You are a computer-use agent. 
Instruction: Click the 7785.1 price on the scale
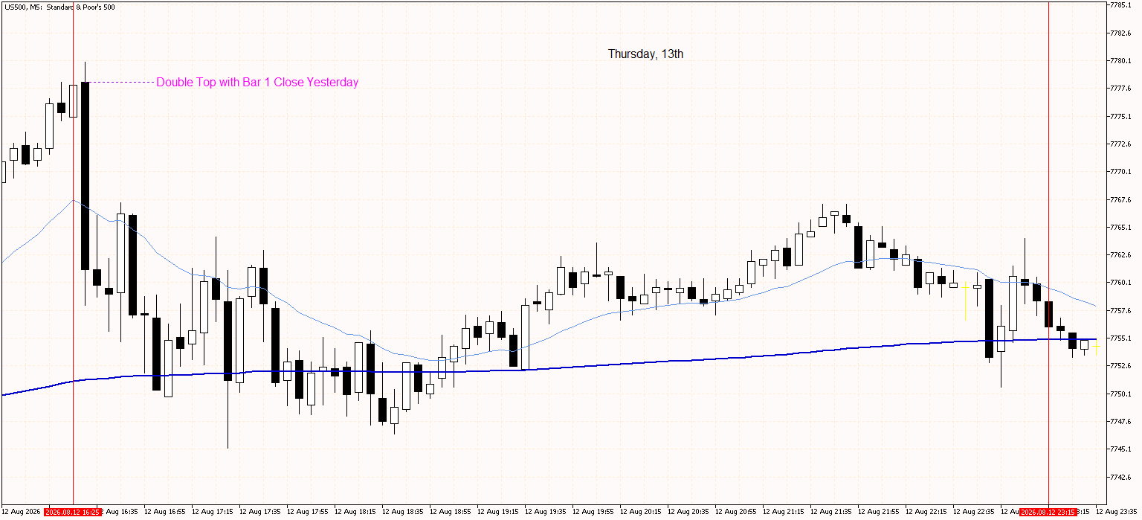tap(1120, 5)
